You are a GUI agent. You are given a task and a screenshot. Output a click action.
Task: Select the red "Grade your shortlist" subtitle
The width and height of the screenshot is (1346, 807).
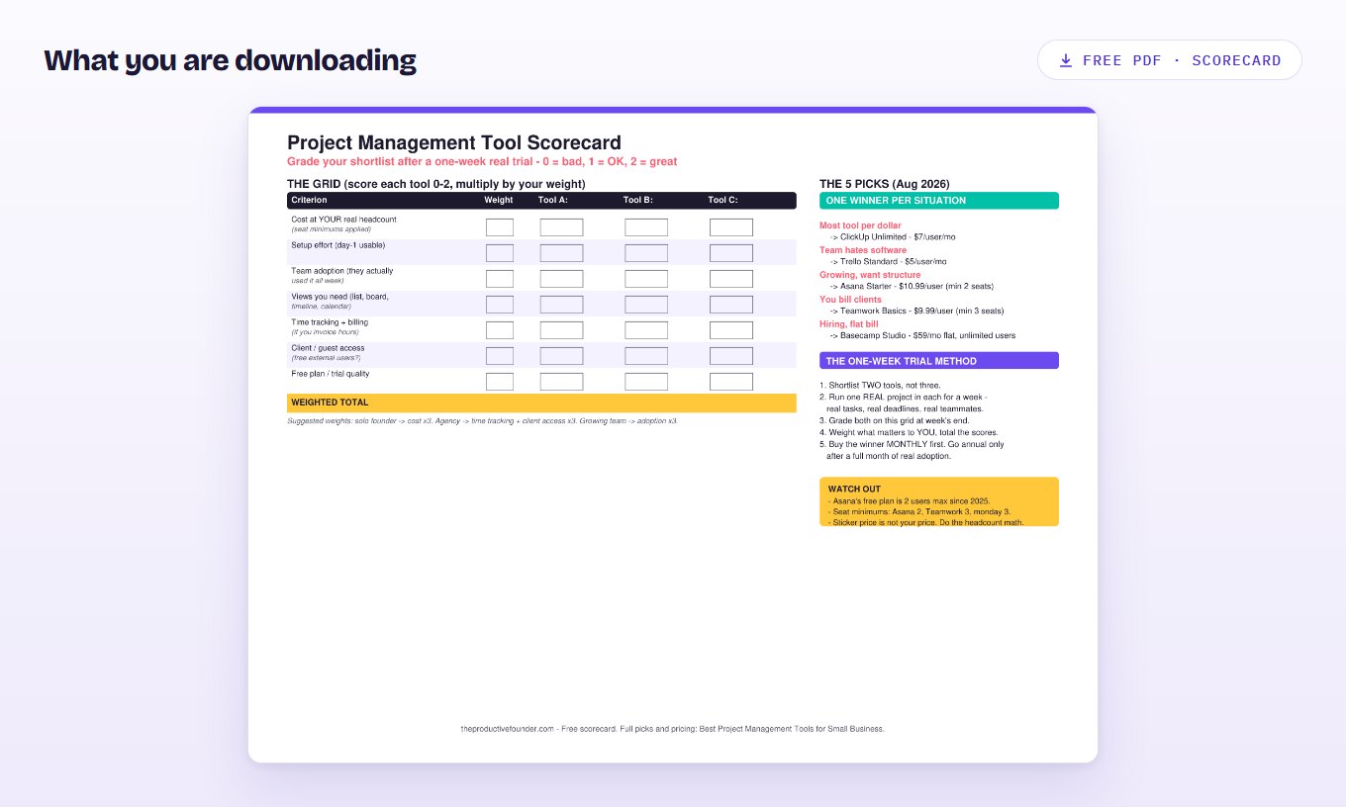point(482,161)
